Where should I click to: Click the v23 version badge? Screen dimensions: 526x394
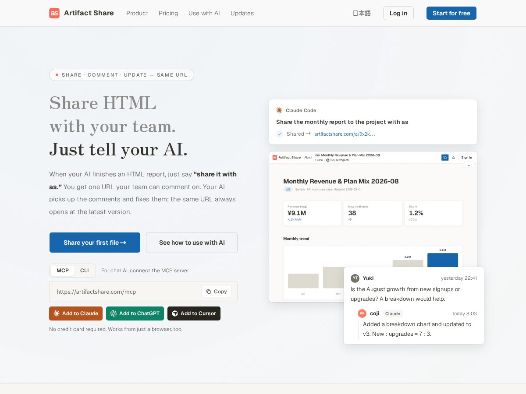288,190
